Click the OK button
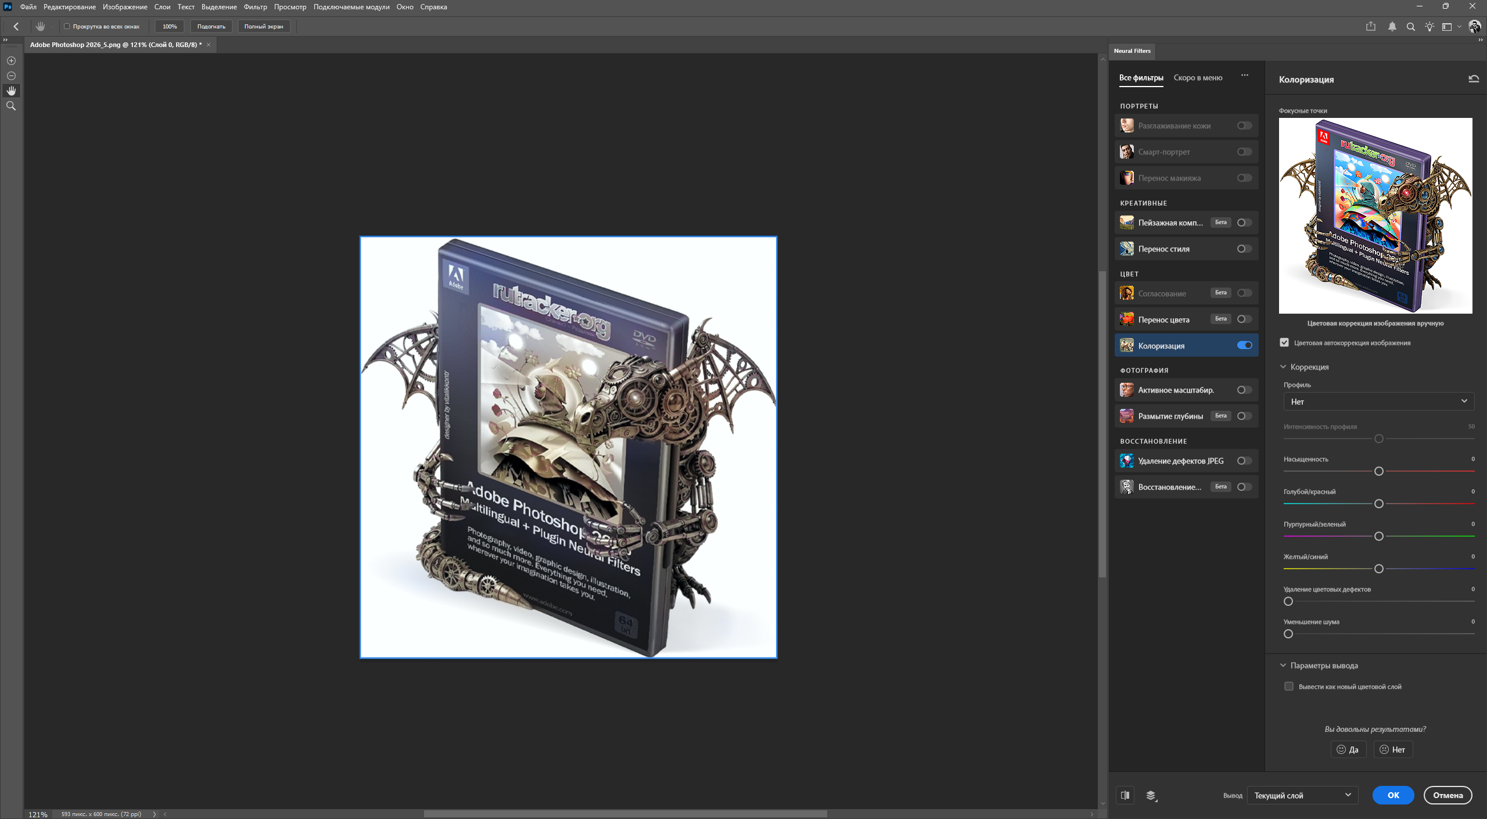 [x=1393, y=795]
